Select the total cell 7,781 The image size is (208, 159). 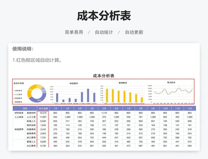(x=43, y=137)
